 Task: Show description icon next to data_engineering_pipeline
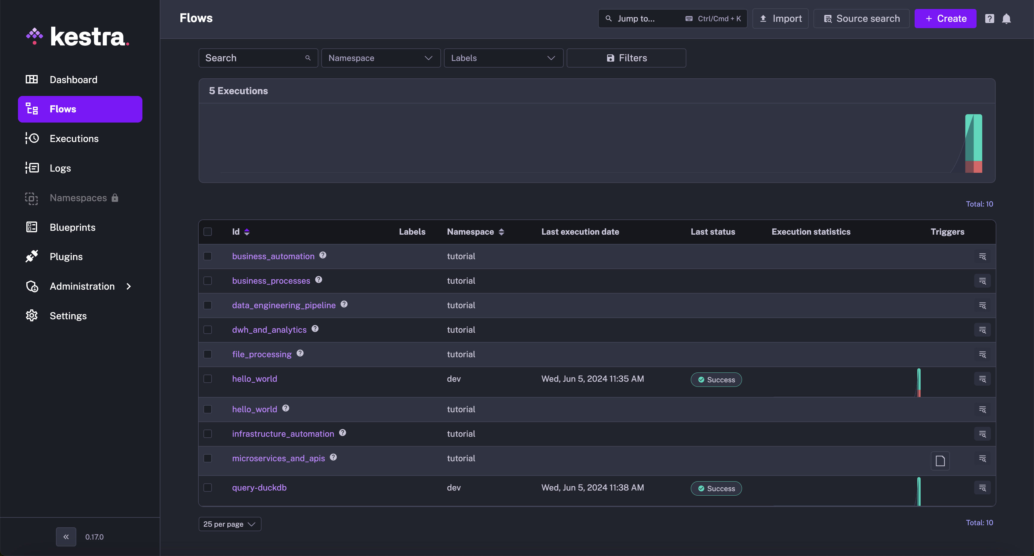tap(344, 304)
